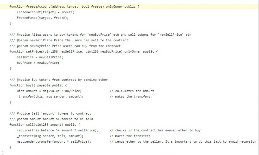Click the '@notice Sell amount tokens to contract' comment

click(x=50, y=113)
